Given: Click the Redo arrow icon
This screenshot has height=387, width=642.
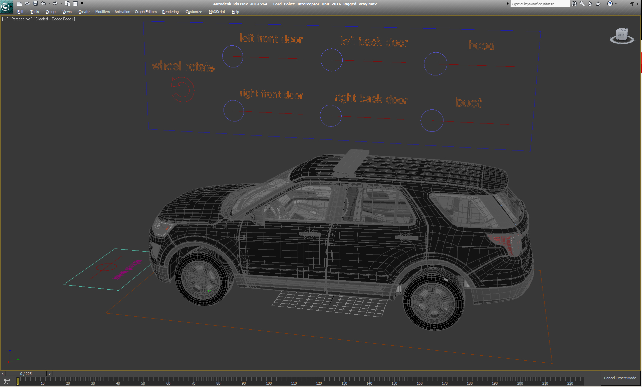Looking at the screenshot, I should [x=55, y=4].
